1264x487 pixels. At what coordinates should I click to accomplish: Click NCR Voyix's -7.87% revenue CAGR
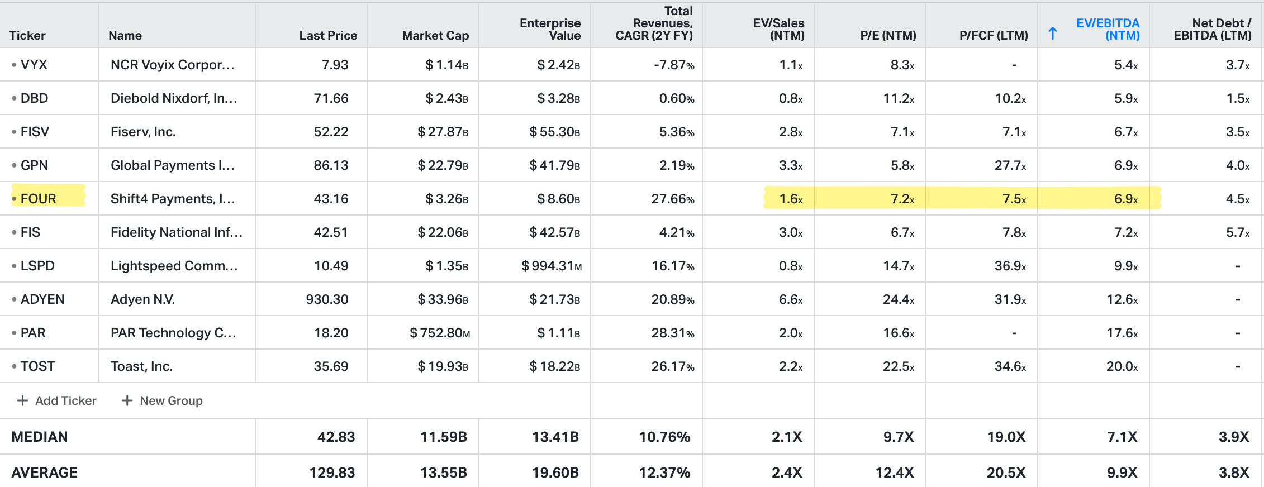click(674, 65)
